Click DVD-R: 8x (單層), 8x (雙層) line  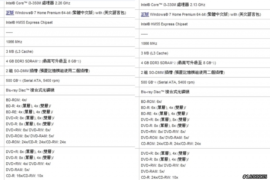point(165,126)
